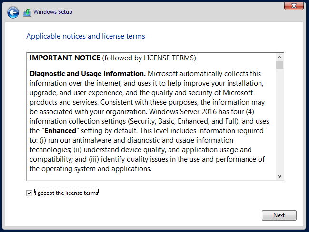Click the 'Windows Setup' title text
The image size is (309, 232).
53,12
